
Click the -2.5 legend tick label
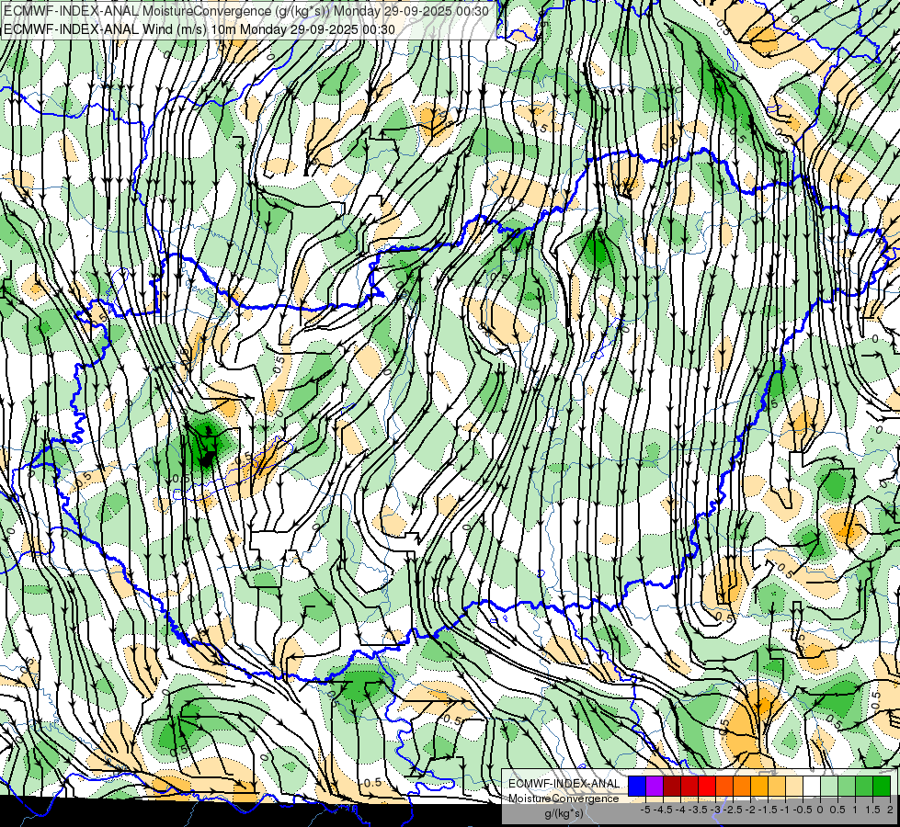coord(733,810)
